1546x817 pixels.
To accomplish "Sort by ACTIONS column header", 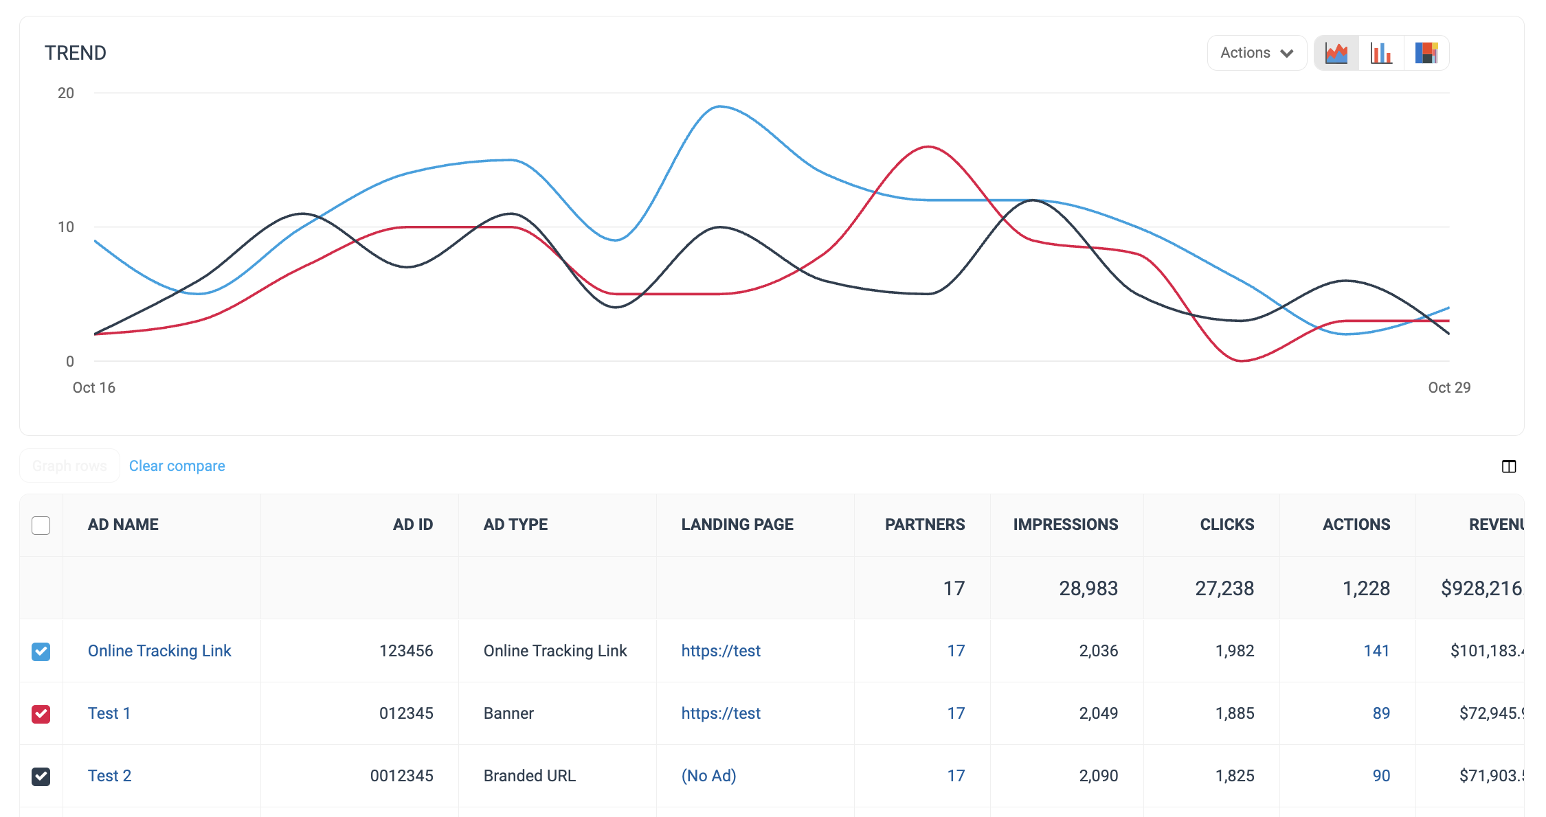I will [1356, 525].
